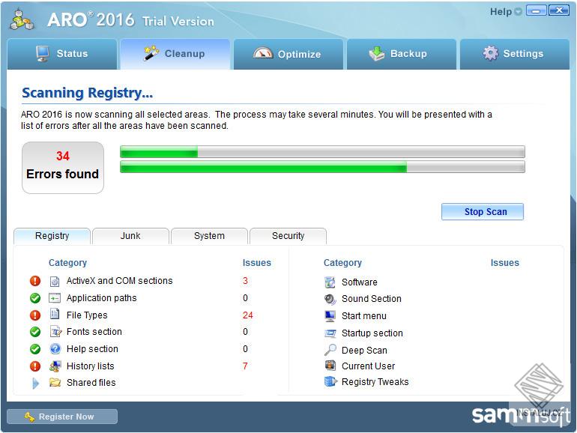Click the Current User label
The image size is (577, 433).
pyautogui.click(x=368, y=366)
